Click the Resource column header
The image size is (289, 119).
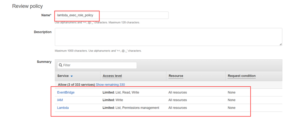coord(176,76)
